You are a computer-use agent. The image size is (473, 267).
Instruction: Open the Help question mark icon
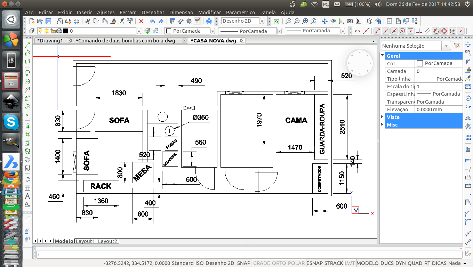coord(209,21)
